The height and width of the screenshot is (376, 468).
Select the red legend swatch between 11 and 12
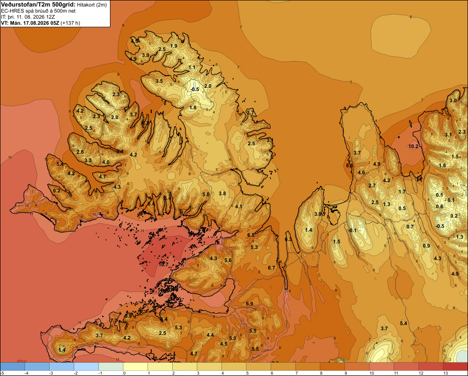406,367
